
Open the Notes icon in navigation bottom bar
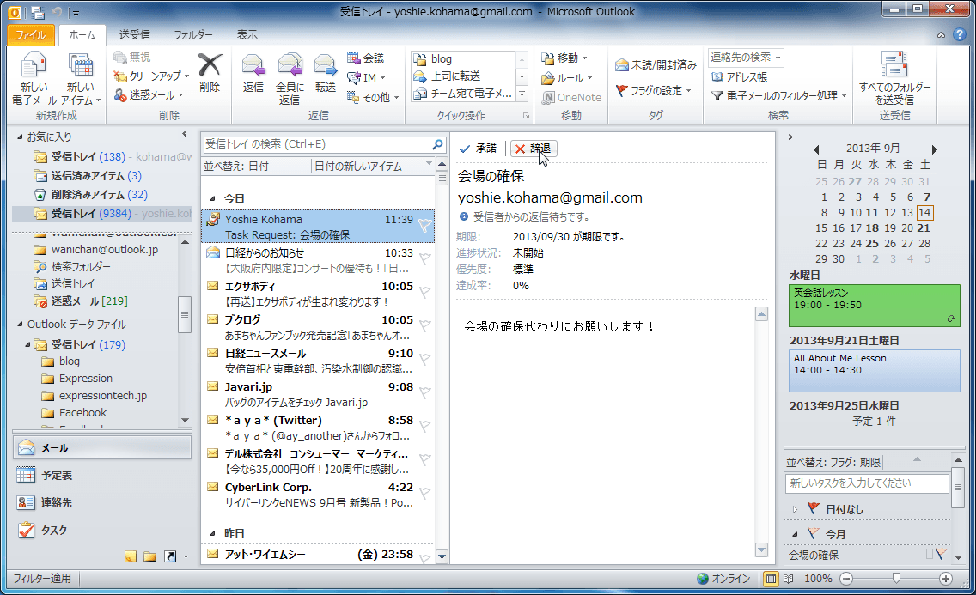tap(130, 556)
